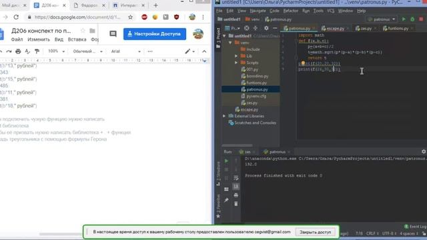Viewport: 427px width, 240px height.
Task: Star the document title
Action: coord(83,31)
